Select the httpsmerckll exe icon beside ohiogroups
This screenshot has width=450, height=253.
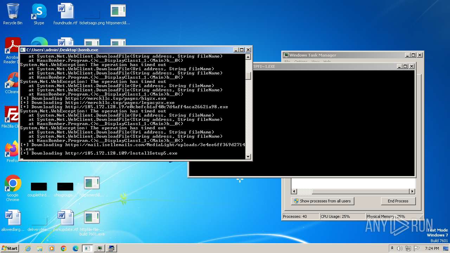pyautogui.click(x=92, y=186)
